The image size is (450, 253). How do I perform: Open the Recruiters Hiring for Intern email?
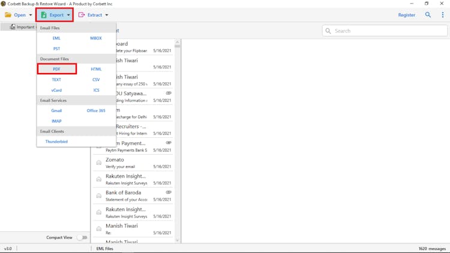[x=145, y=129]
